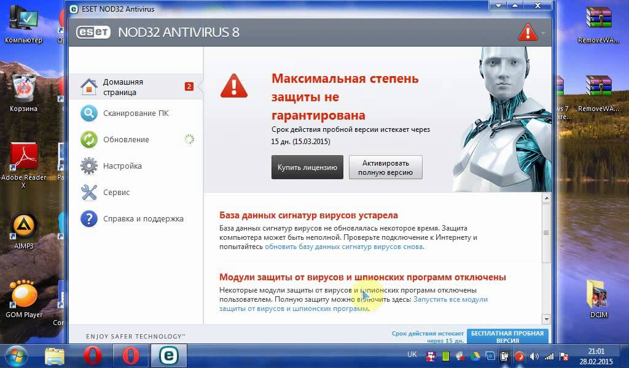629x368 pixels.
Task: Select the DCIM folder on desktop
Action: 598,299
